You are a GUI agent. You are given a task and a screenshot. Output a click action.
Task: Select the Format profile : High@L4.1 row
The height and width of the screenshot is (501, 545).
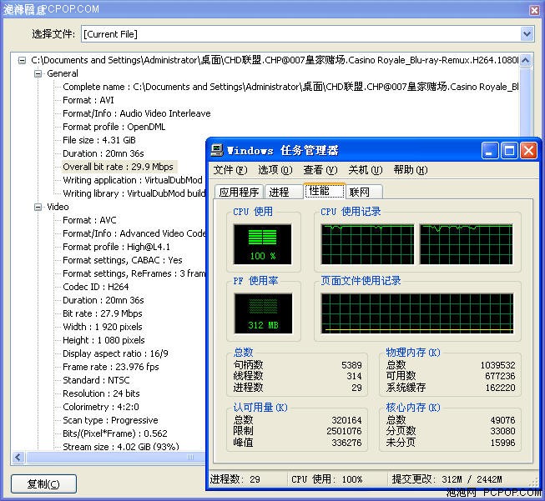coord(117,248)
